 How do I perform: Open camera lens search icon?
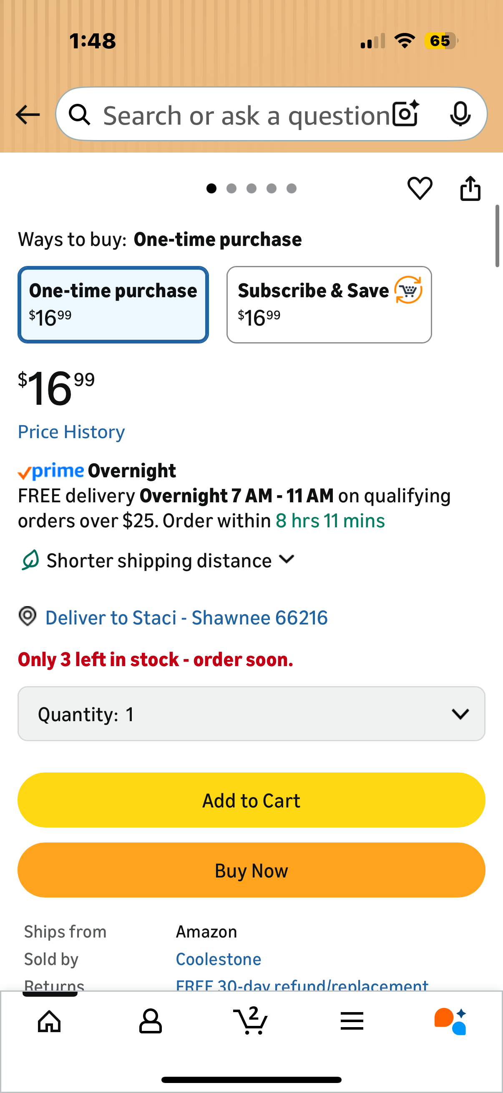pyautogui.click(x=405, y=114)
